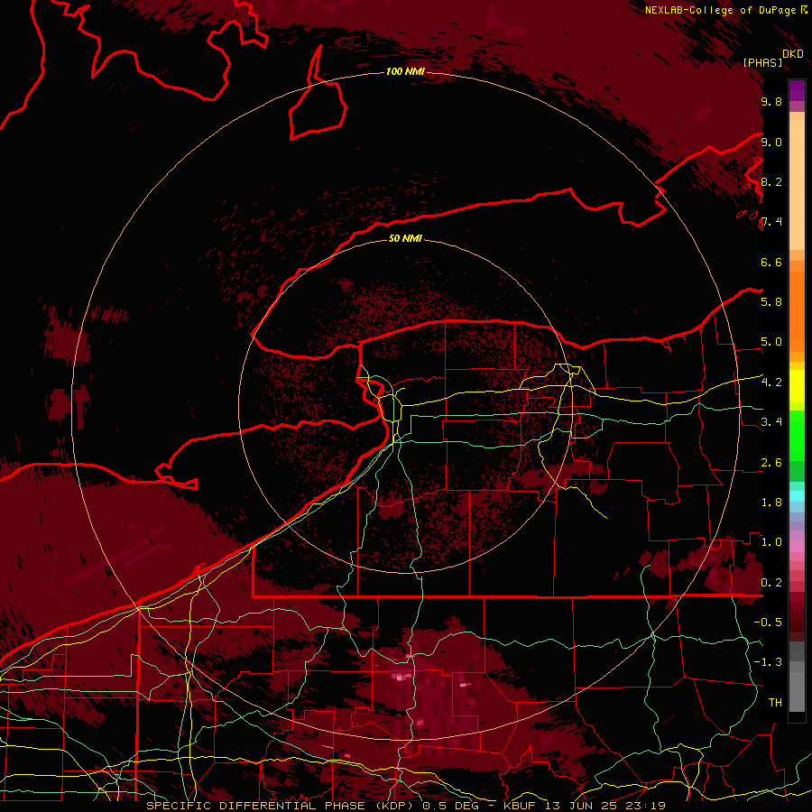This screenshot has width=812, height=812.
Task: Click the 2.6 value on color scale
Action: coord(771,463)
